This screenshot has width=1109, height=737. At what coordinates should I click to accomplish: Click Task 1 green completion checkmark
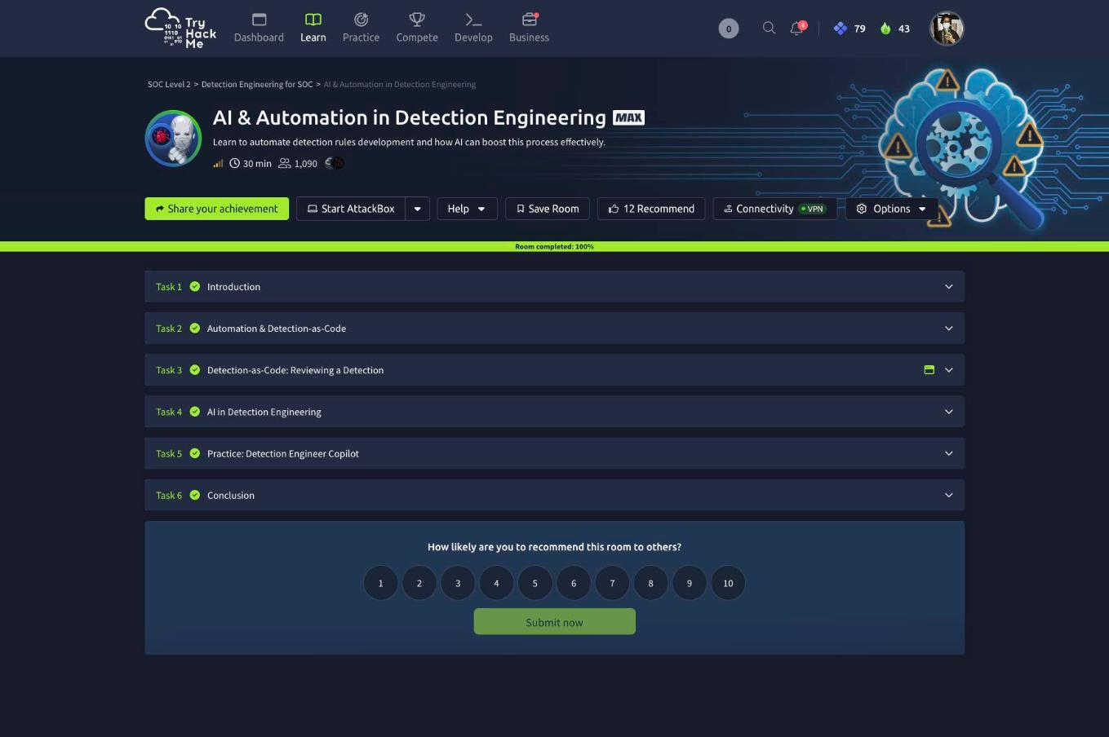tap(195, 286)
